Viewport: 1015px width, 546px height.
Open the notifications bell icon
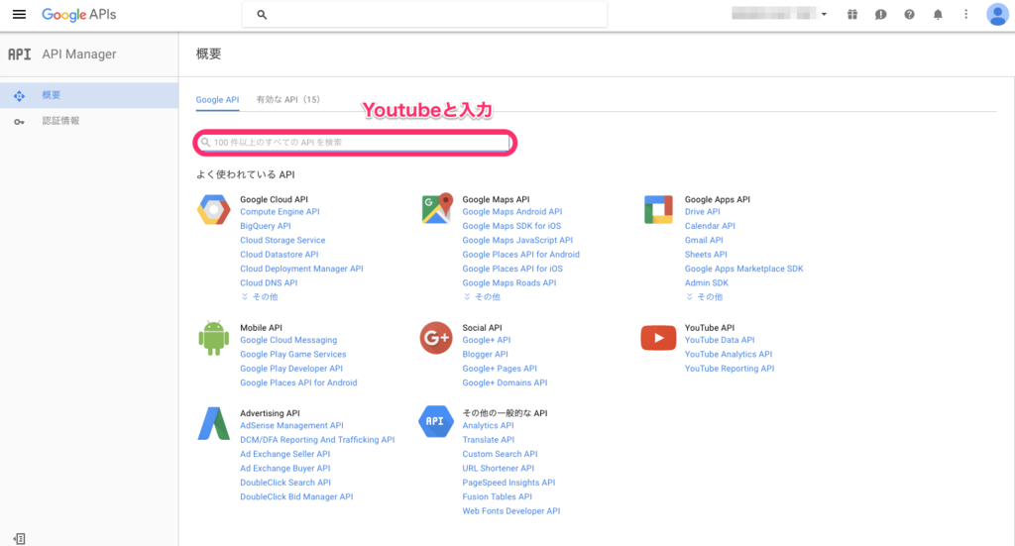[938, 14]
